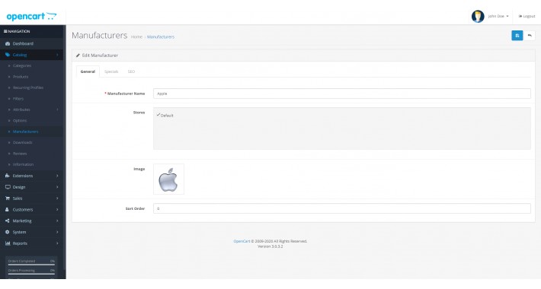Click the Catalog tag icon

[x=8, y=55]
